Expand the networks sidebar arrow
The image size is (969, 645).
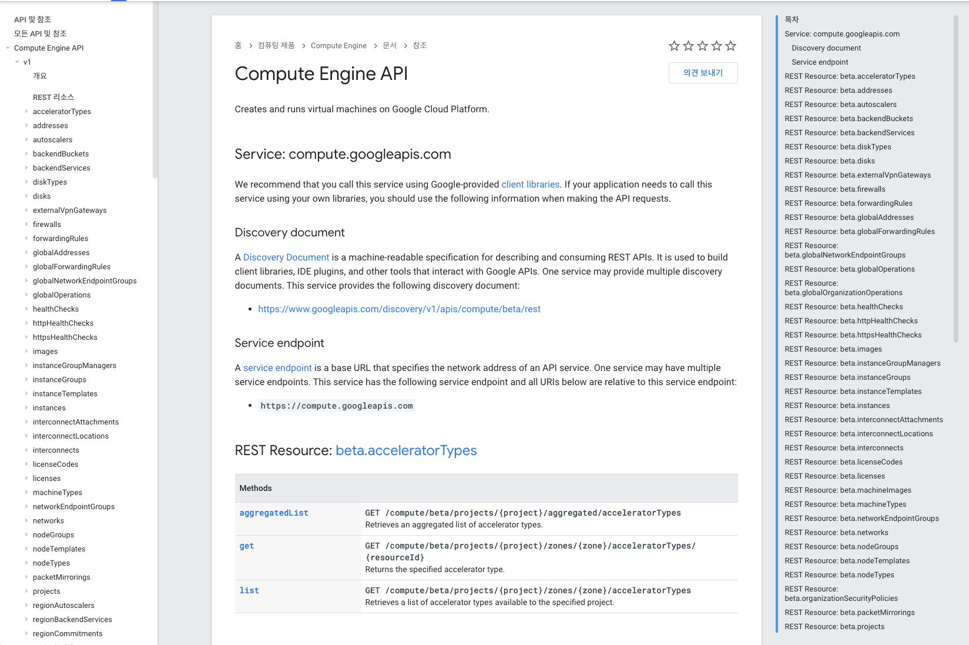click(26, 520)
